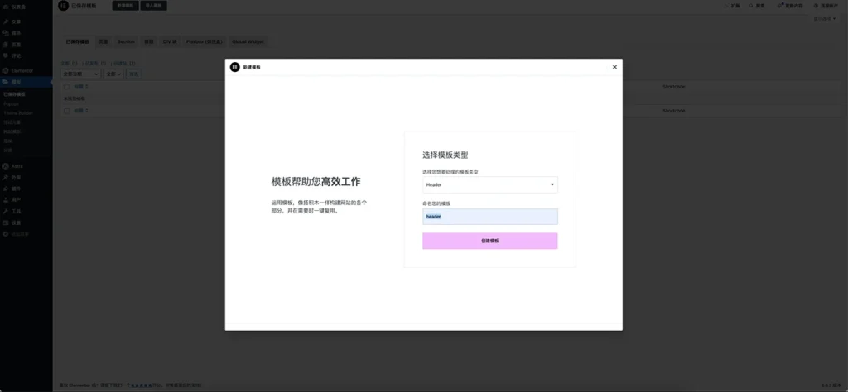The width and height of the screenshot is (848, 392).
Task: Open the Elementor sidebar menu item
Action: click(22, 70)
